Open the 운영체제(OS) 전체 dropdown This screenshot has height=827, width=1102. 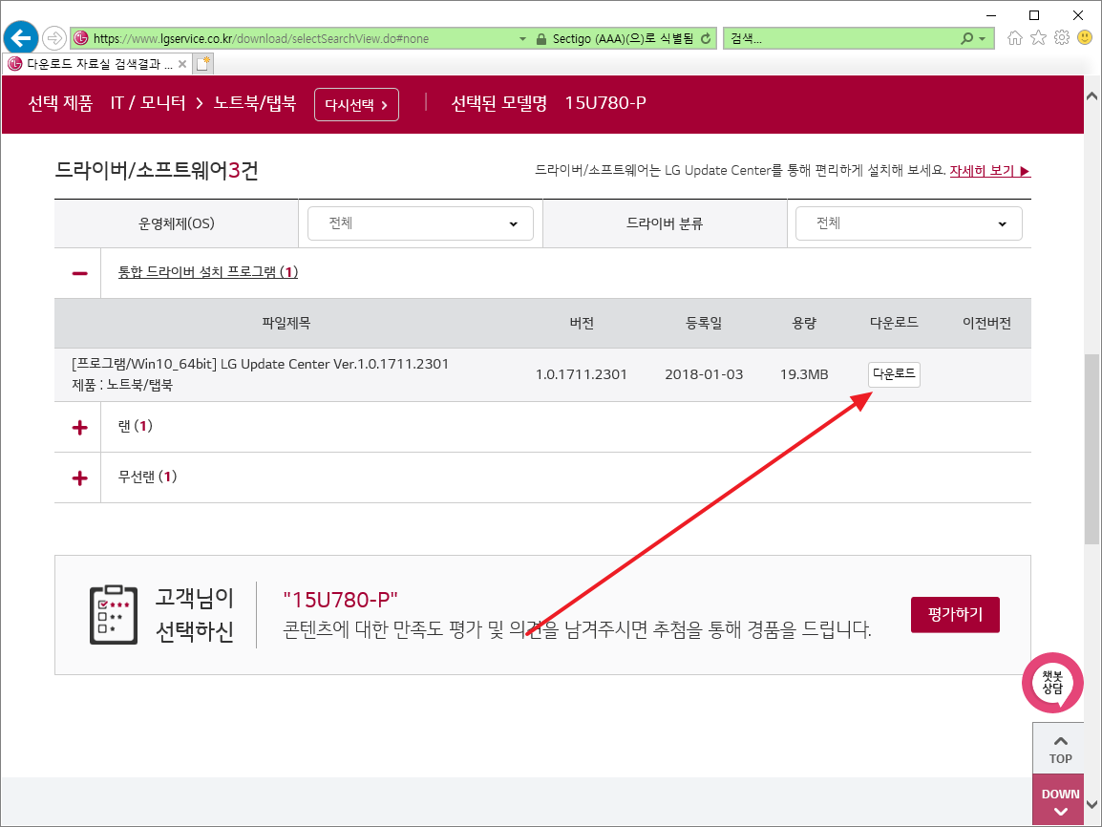tap(420, 223)
